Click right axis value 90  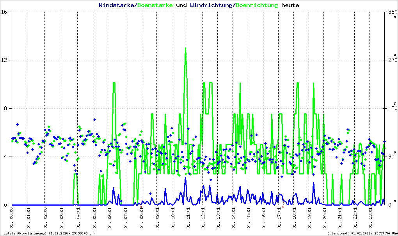click(x=391, y=157)
